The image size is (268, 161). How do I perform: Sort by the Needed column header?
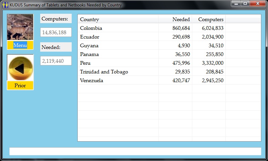coord(175,19)
